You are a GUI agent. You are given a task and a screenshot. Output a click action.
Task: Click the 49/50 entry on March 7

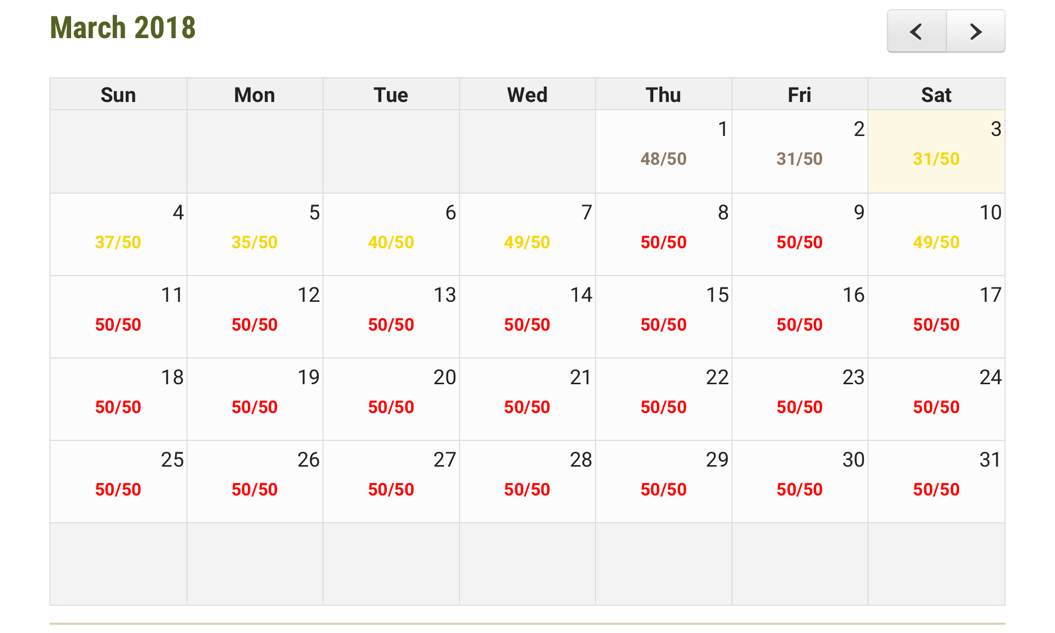pyautogui.click(x=527, y=243)
